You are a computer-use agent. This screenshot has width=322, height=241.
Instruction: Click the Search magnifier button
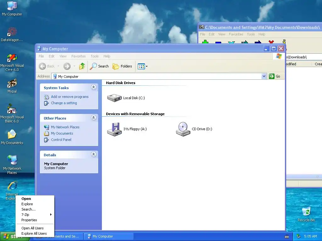[x=99, y=66]
